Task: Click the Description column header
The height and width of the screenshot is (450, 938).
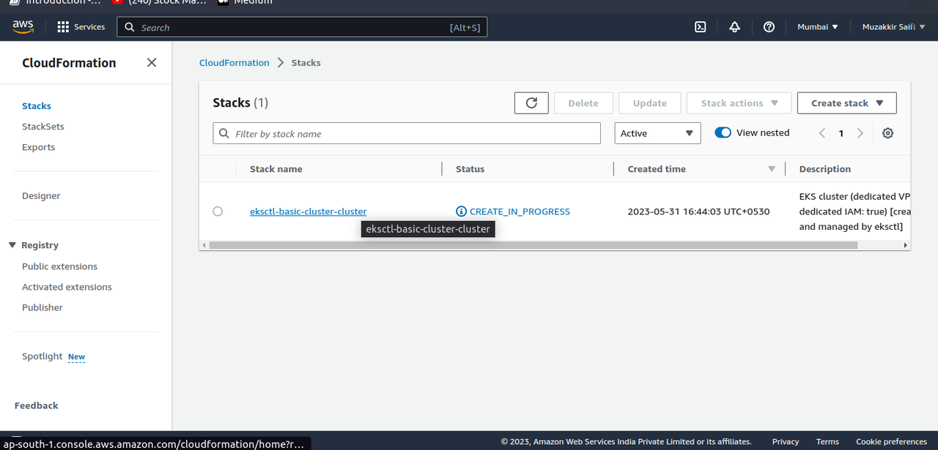Action: (x=825, y=169)
